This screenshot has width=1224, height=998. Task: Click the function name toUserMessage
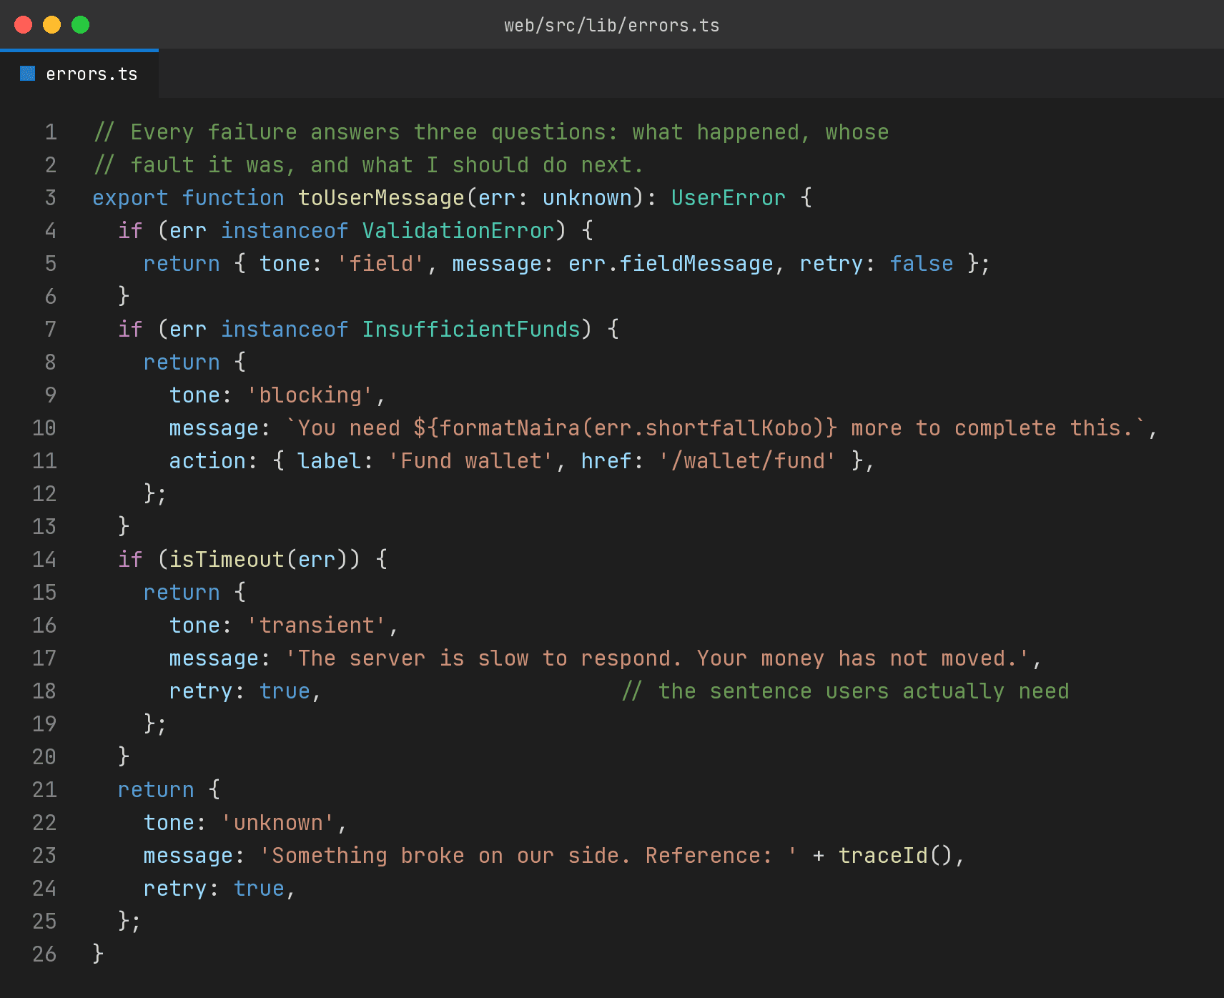click(381, 198)
